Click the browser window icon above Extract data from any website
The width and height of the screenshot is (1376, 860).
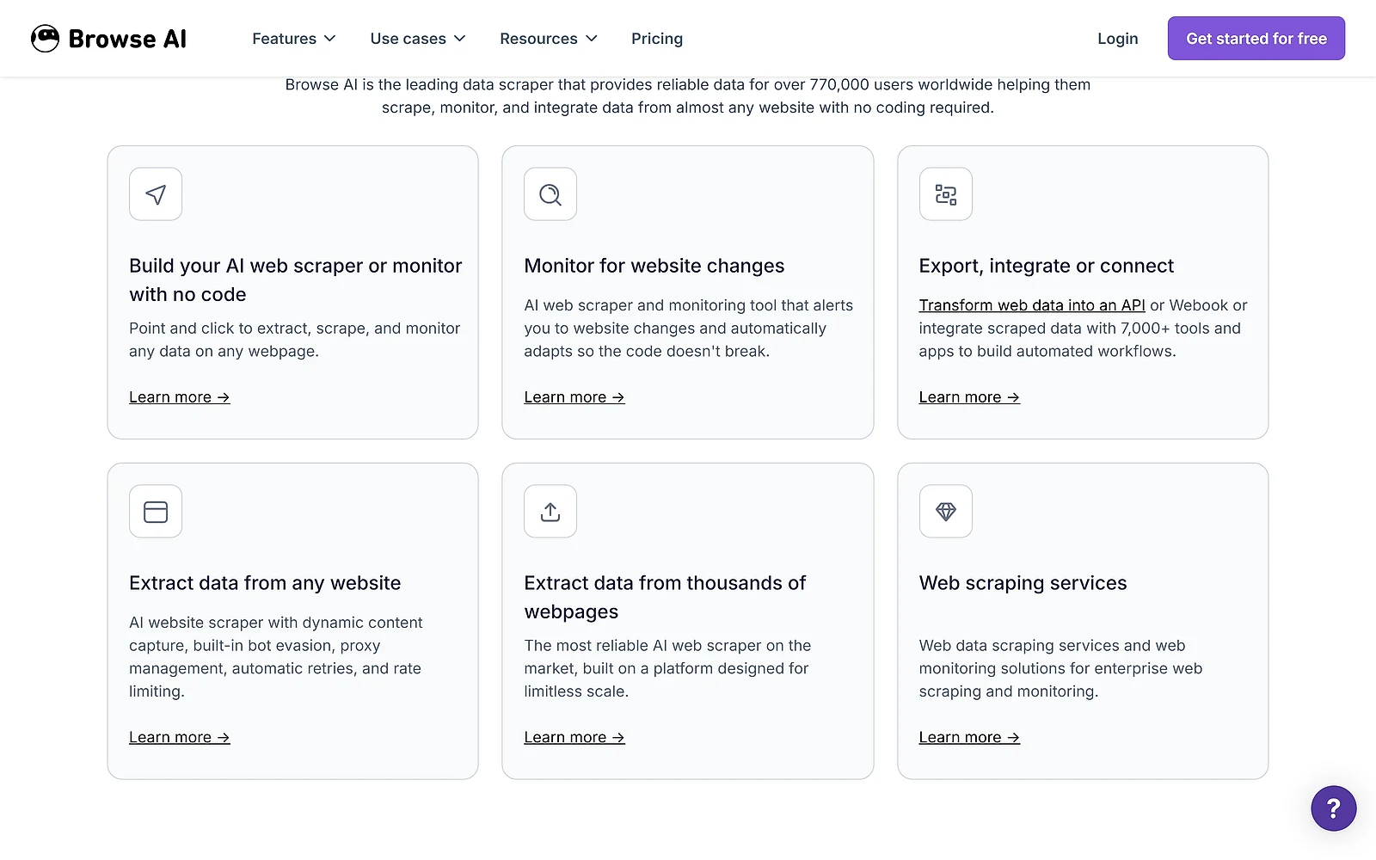click(156, 512)
